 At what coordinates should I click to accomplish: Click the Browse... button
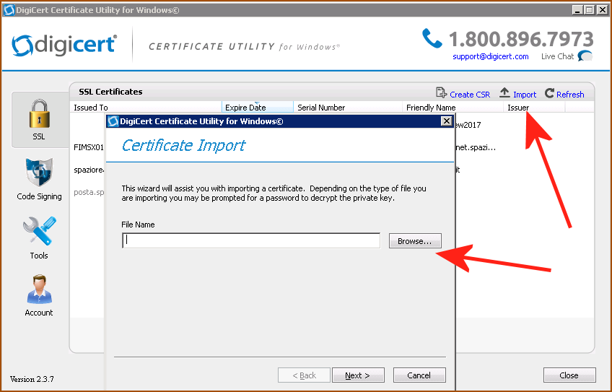point(415,241)
